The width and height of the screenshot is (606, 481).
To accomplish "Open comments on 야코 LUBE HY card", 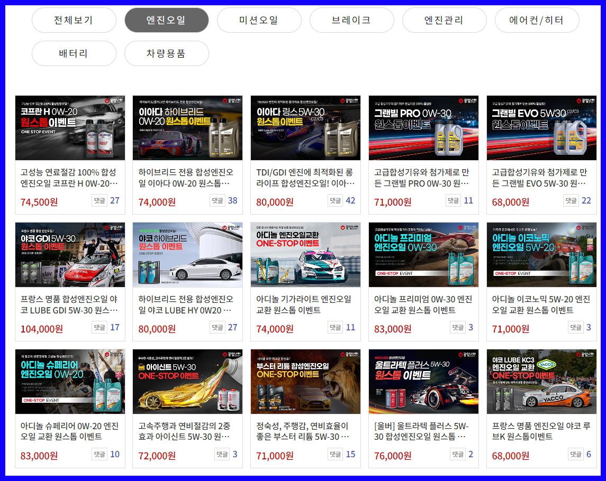I will 224,327.
